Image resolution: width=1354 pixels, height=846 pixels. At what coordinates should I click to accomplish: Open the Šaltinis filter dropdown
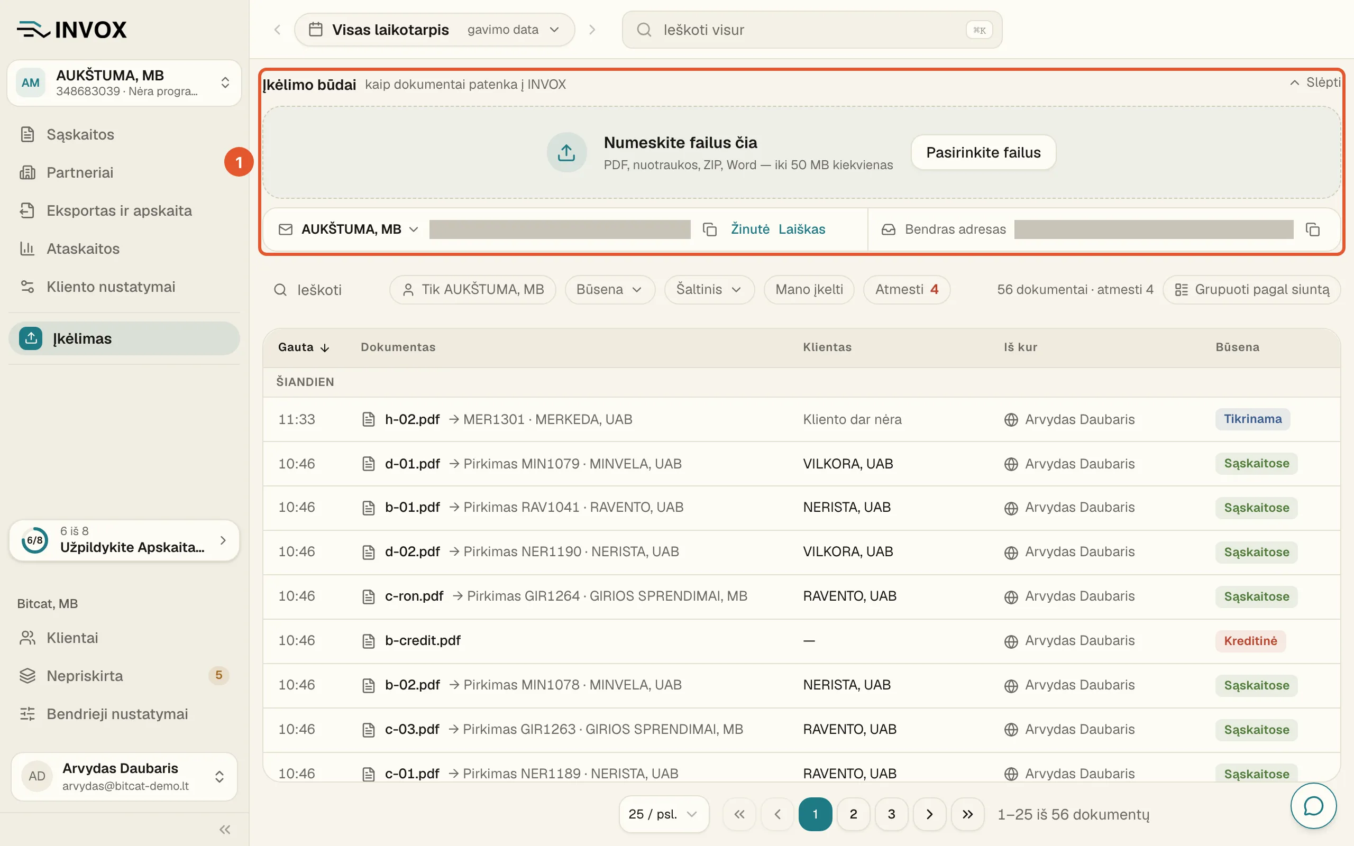709,289
